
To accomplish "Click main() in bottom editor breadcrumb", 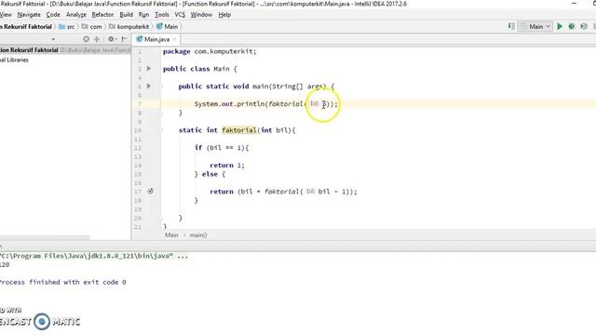I will (198, 235).
